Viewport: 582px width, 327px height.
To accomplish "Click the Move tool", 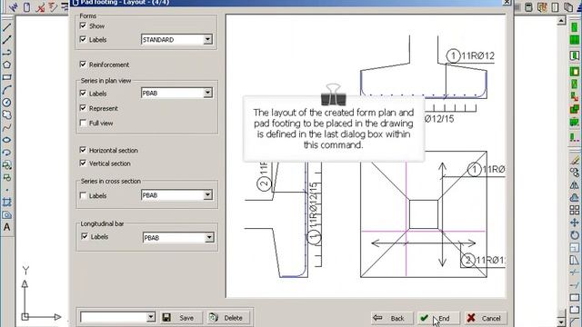I will 575,223.
